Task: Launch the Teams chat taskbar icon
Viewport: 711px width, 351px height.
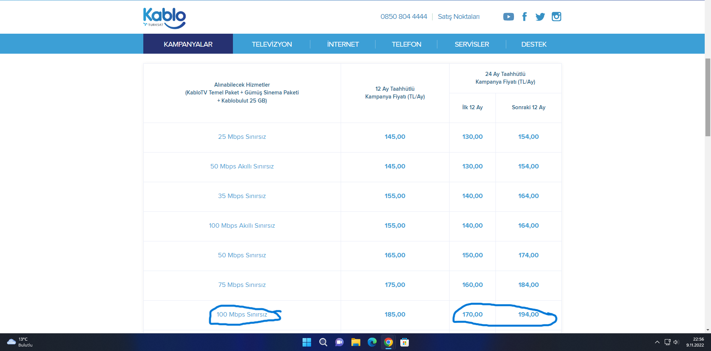Action: [339, 342]
